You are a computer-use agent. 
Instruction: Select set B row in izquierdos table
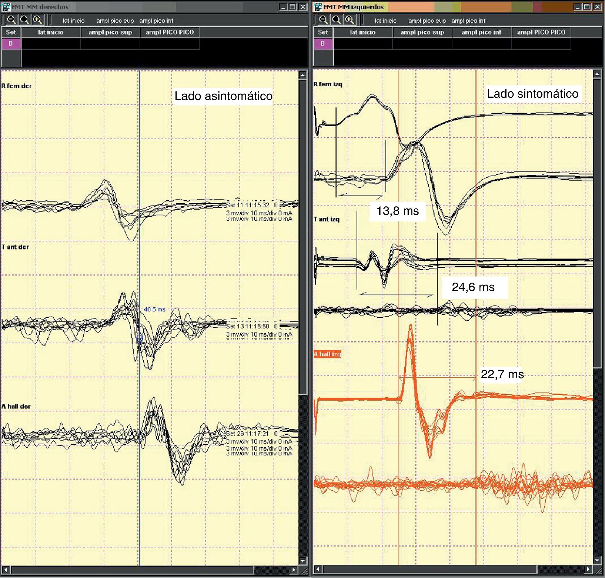tap(322, 43)
